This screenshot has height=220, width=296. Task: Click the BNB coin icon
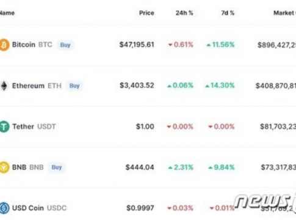tap(4, 167)
